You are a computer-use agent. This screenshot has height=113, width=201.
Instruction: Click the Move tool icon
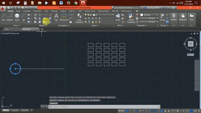click(x=35, y=15)
